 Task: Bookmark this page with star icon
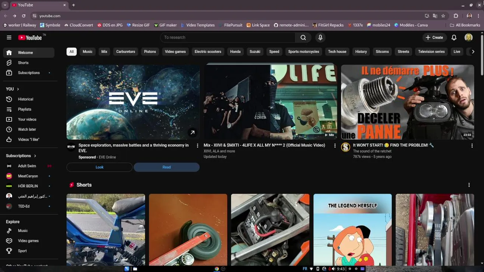(x=443, y=16)
